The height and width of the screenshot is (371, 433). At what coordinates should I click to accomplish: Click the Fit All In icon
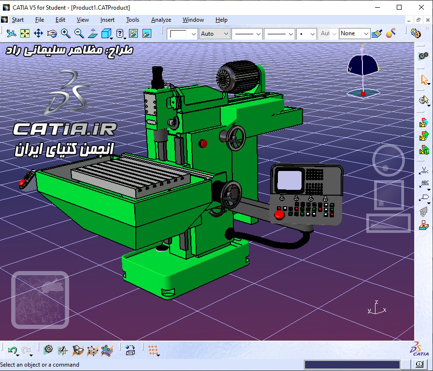(x=25, y=34)
